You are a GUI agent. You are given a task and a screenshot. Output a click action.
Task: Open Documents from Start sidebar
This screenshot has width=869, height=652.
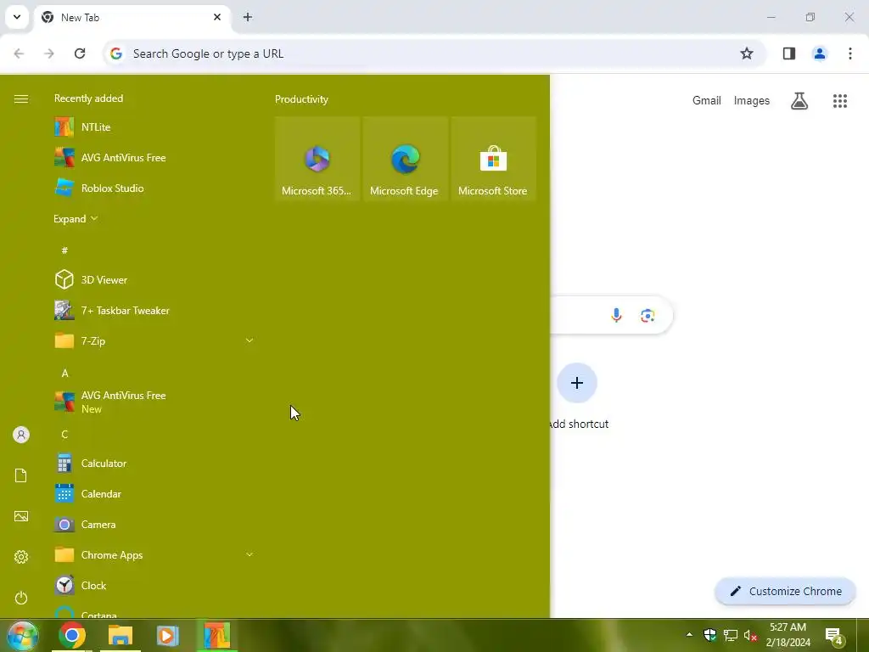coord(21,475)
